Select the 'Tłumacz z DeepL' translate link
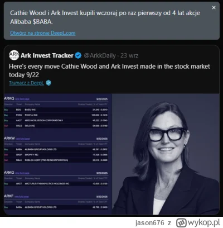Viewport: 223px width, 228px height. (26, 83)
